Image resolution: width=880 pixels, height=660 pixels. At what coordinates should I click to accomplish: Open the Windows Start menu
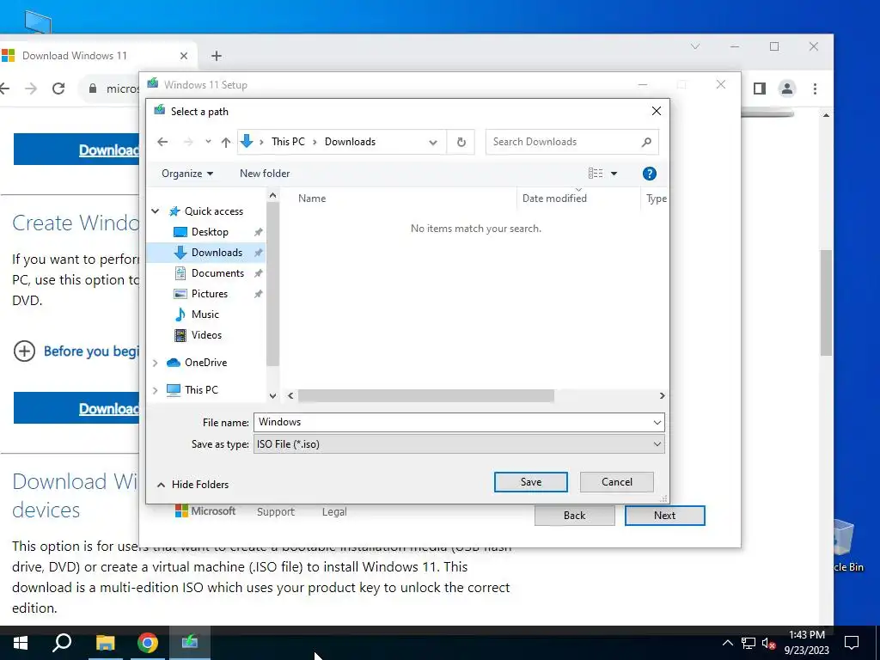click(x=21, y=643)
